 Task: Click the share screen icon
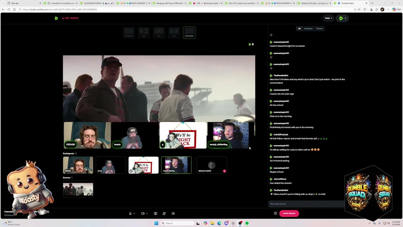[155, 213]
